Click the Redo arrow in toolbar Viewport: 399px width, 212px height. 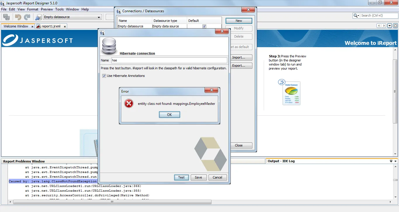coord(27,17)
